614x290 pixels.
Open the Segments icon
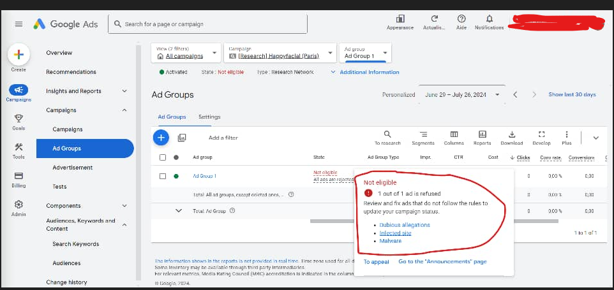coord(423,134)
